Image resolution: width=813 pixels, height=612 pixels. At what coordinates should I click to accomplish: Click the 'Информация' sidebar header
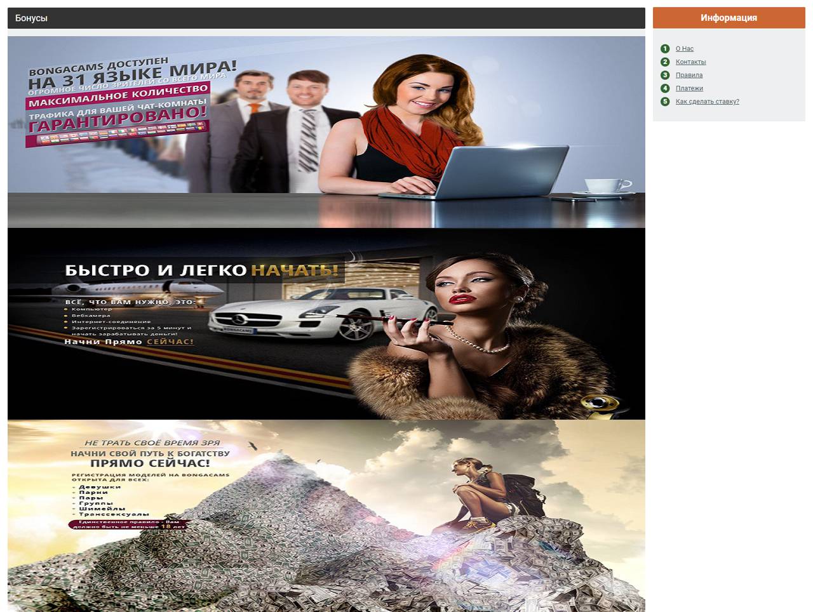[x=729, y=18]
